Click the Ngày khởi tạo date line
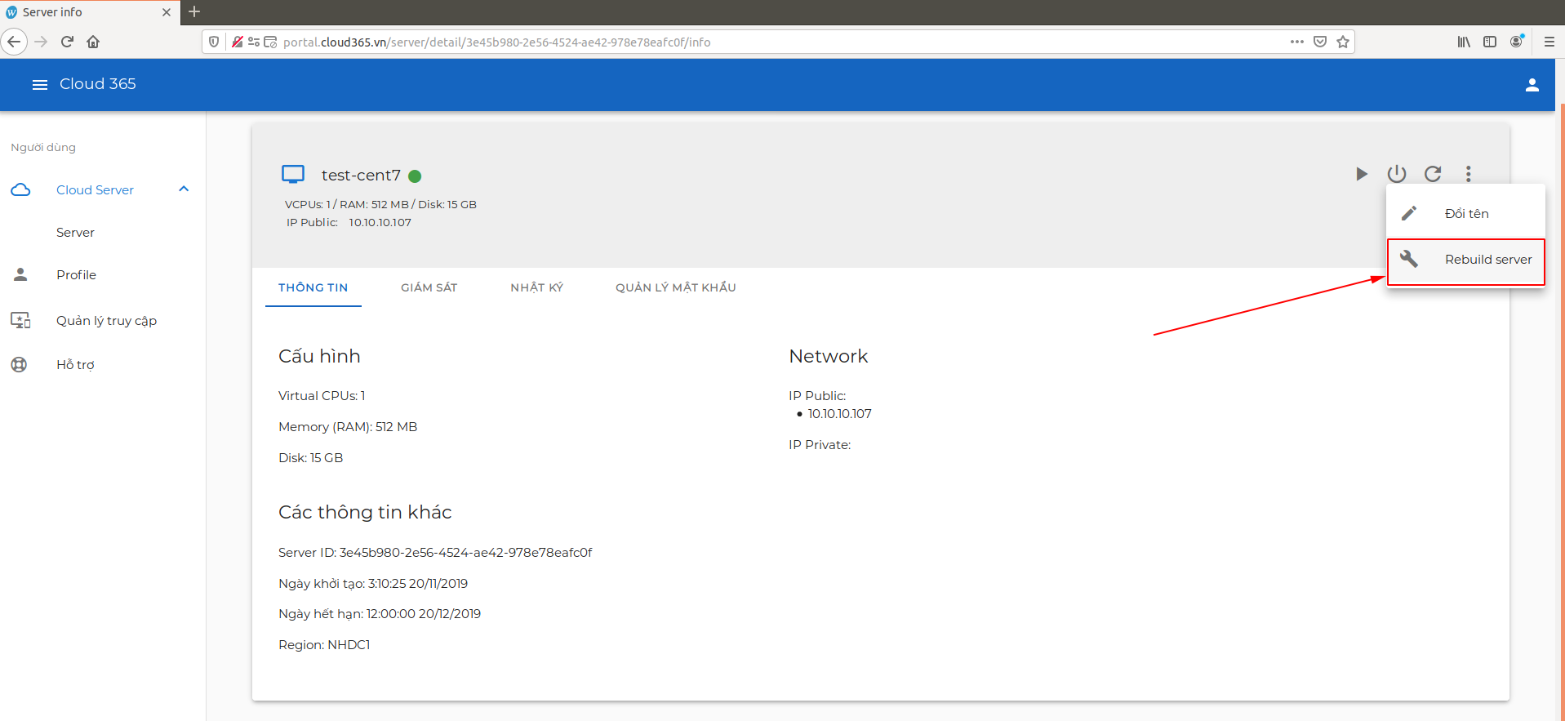Viewport: 1565px width, 721px height. click(x=373, y=584)
